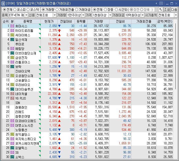Click the 증 badge in the 미코바이오메드 row
Screen dimensions: 179x161
coord(12,121)
